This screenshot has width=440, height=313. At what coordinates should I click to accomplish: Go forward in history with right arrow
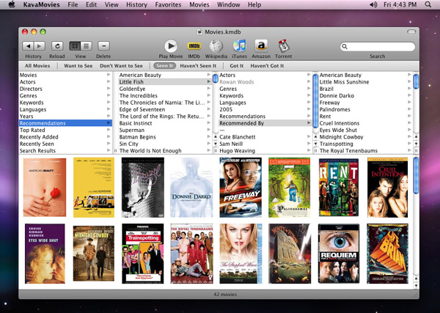tap(40, 46)
